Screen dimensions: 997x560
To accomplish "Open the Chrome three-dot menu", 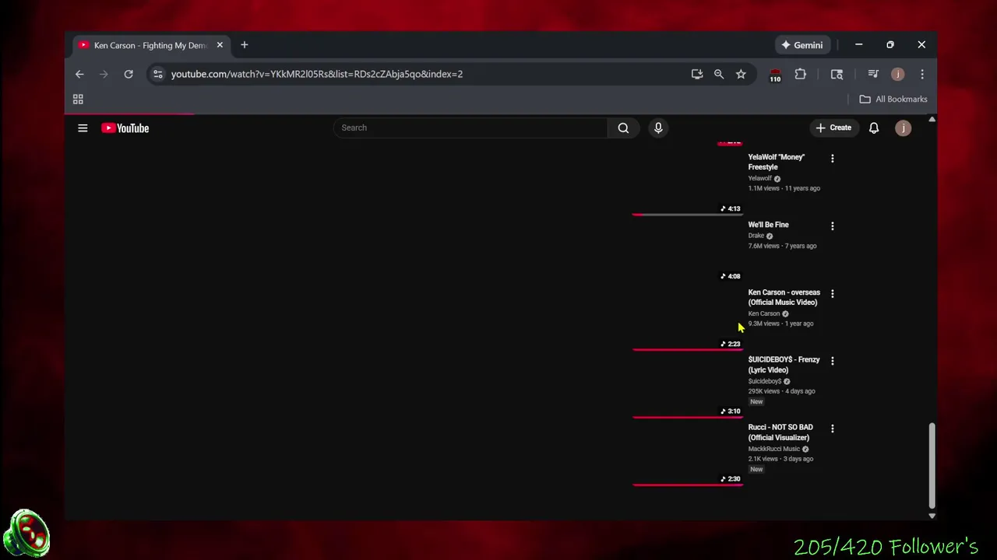I will 922,74.
